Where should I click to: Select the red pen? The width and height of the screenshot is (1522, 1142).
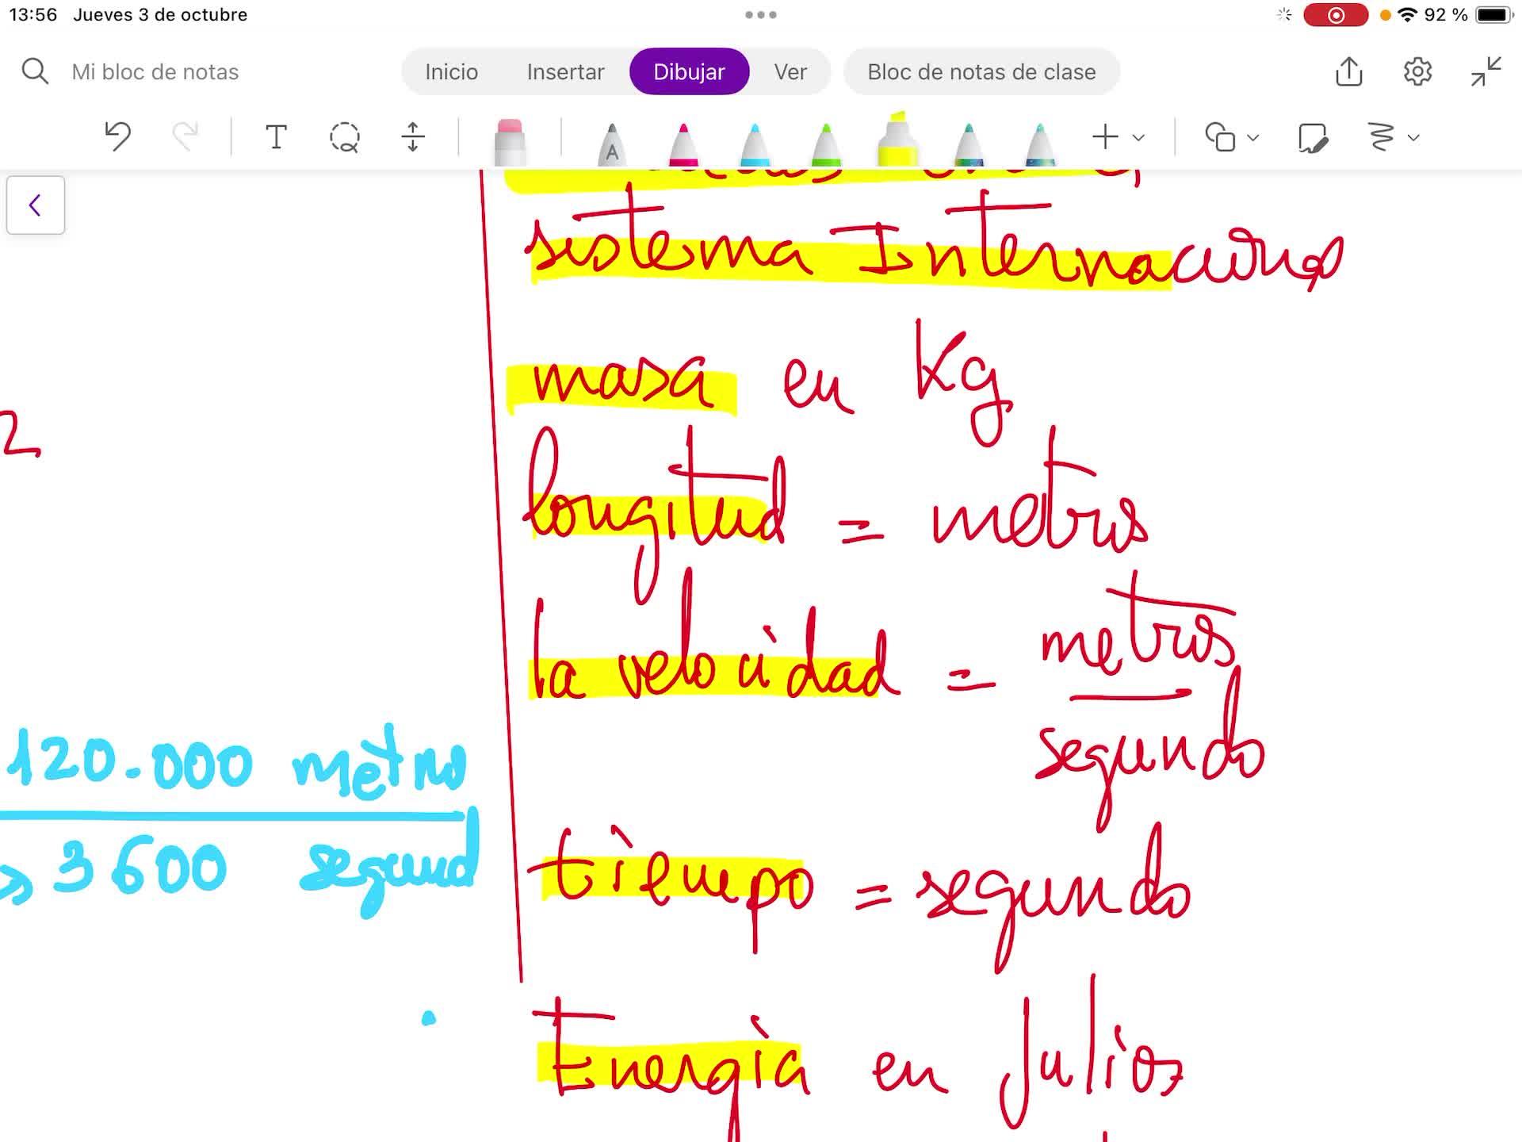pyautogui.click(x=683, y=143)
